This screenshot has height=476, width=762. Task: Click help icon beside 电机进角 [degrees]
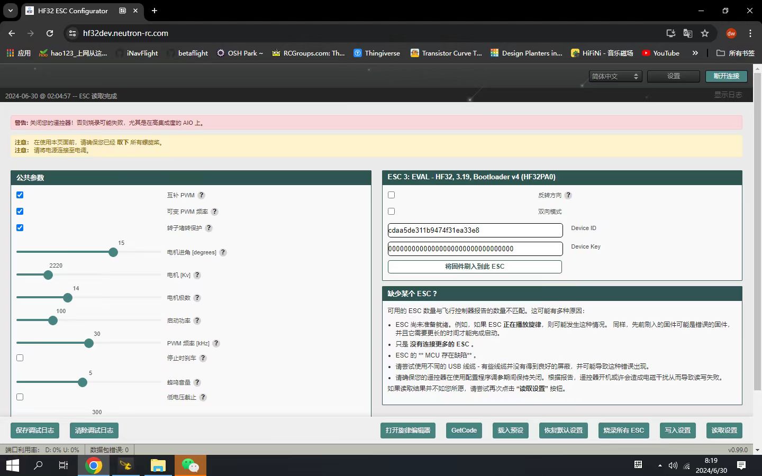pyautogui.click(x=223, y=252)
